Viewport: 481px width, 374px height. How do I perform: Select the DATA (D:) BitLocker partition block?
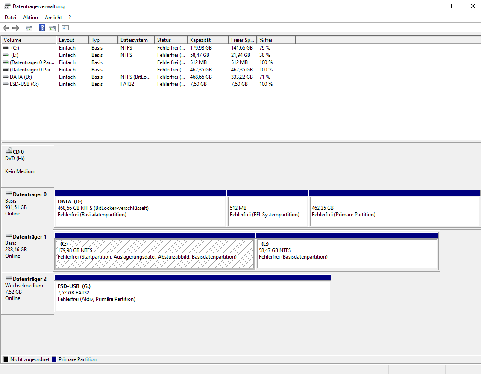[140, 209]
